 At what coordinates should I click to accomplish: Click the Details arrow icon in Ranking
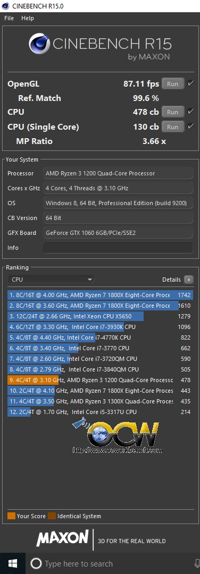click(189, 280)
